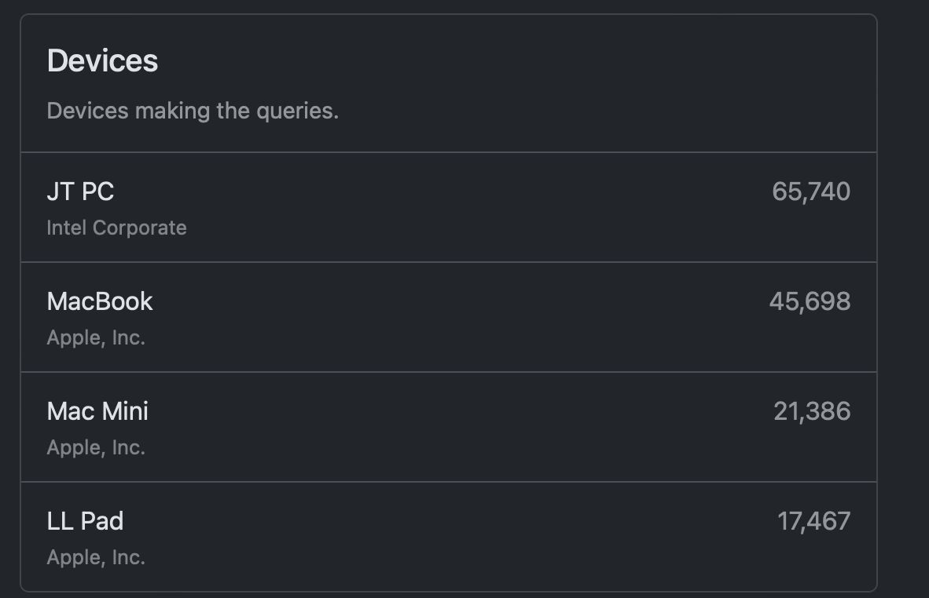The width and height of the screenshot is (929, 598).
Task: Click the 65,740 query count
Action: coord(810,191)
